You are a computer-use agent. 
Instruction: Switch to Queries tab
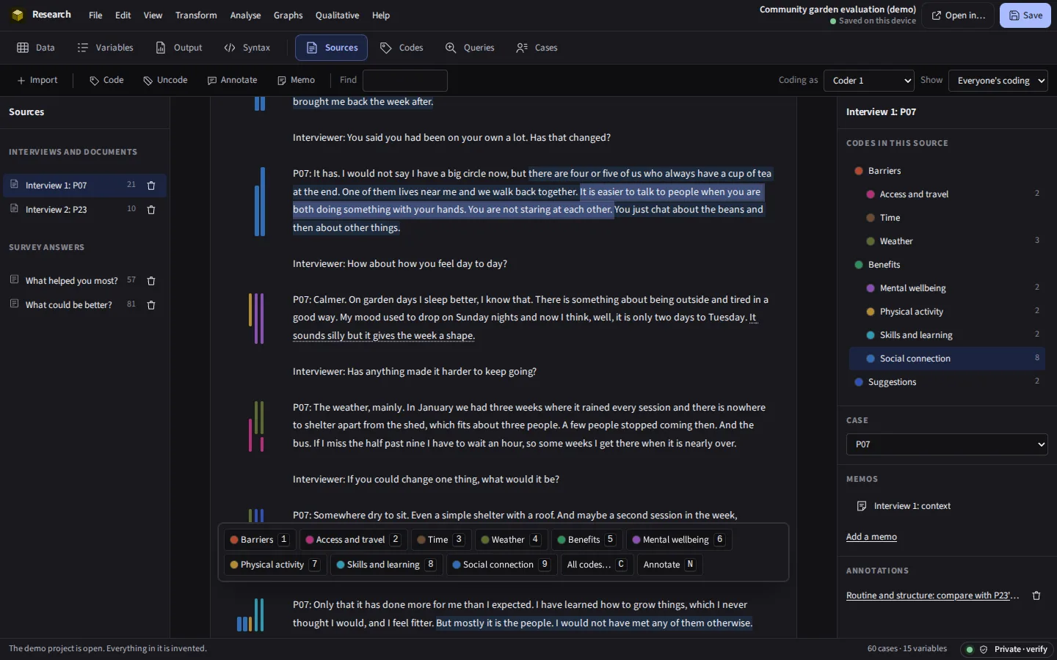[470, 48]
